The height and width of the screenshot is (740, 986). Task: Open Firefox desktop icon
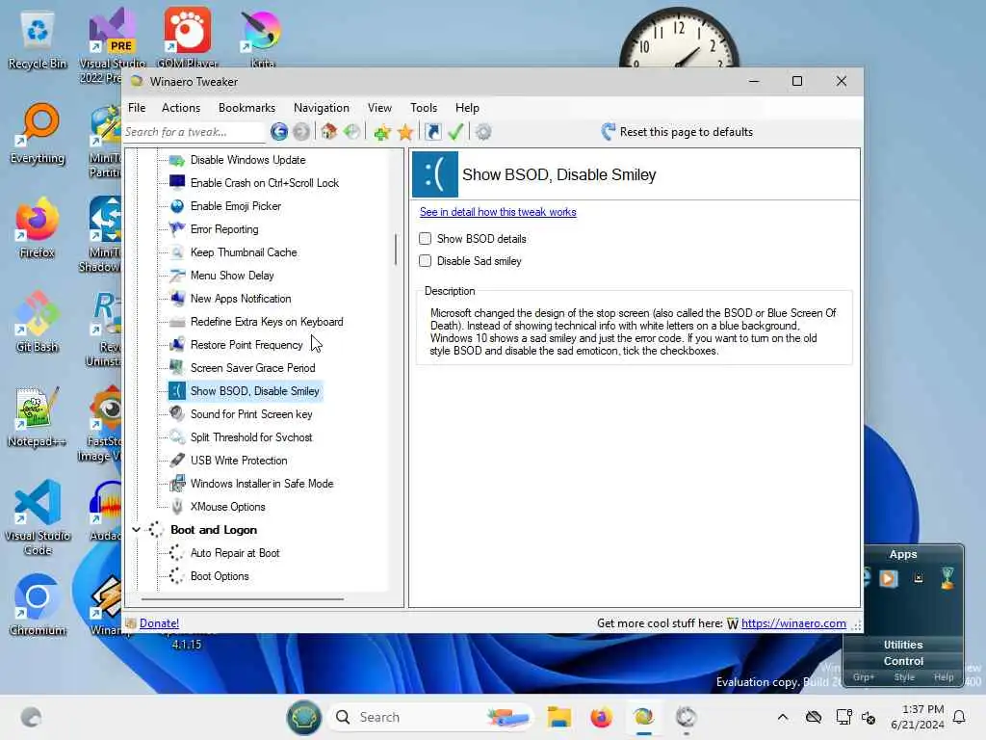[x=38, y=227]
